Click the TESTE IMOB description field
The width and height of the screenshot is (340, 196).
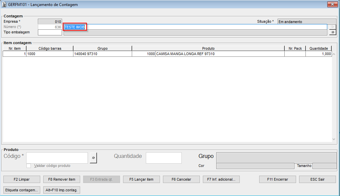(195, 27)
